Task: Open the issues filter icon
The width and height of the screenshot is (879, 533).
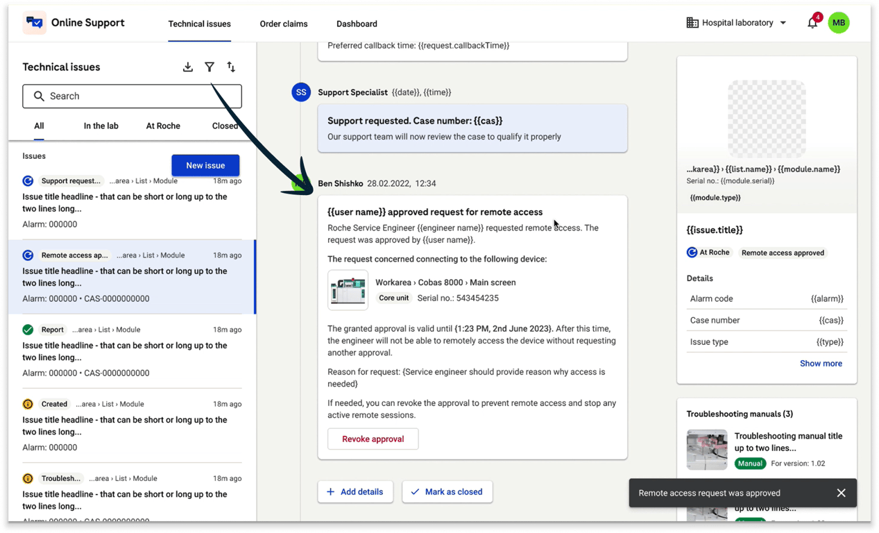Action: tap(210, 67)
